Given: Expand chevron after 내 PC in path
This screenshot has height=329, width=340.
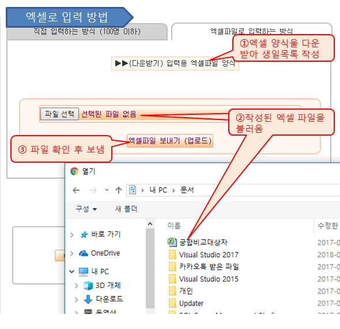Looking at the screenshot, I should click(x=173, y=190).
